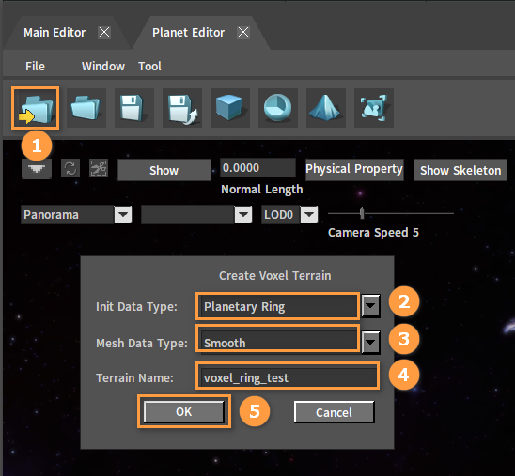This screenshot has height=476, width=515.
Task: Click the sphere planet icon
Action: click(x=278, y=108)
